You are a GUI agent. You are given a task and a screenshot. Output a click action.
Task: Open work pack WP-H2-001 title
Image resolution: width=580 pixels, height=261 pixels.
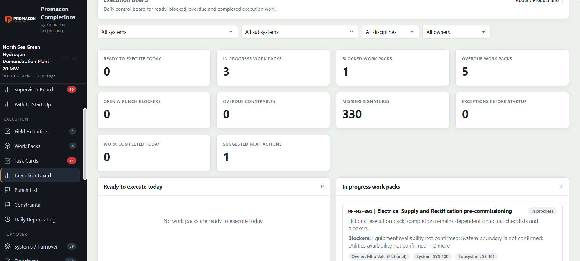(430, 211)
